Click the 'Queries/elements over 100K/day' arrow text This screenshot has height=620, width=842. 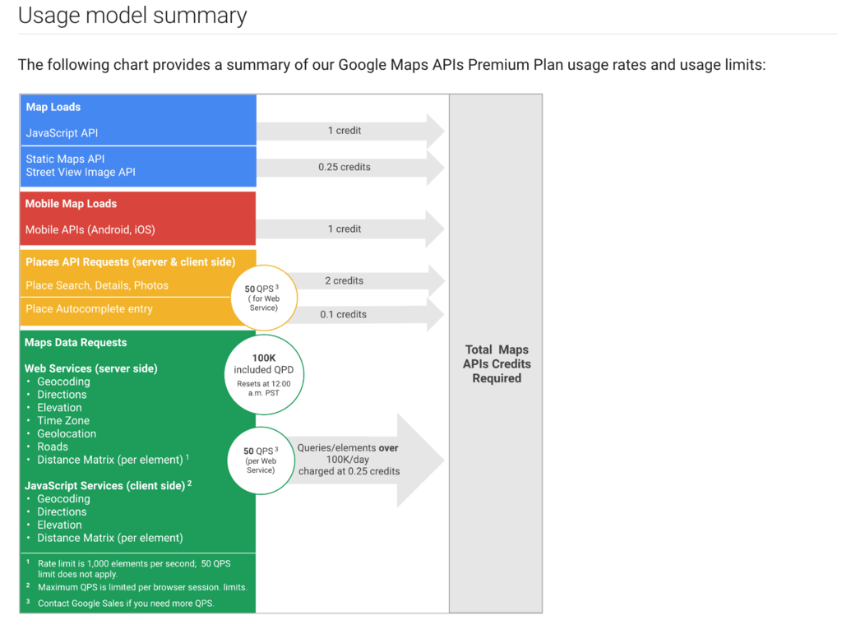349,460
